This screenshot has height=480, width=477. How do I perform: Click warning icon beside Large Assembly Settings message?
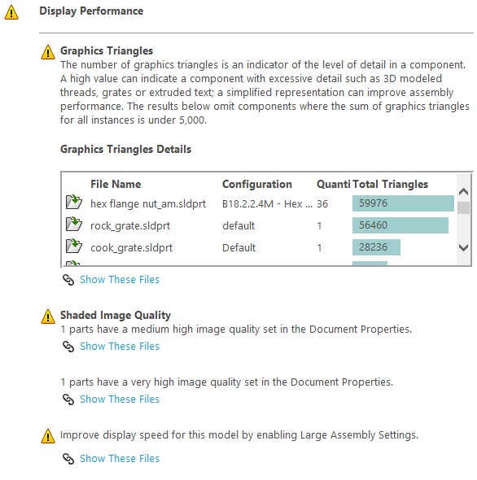(x=48, y=436)
